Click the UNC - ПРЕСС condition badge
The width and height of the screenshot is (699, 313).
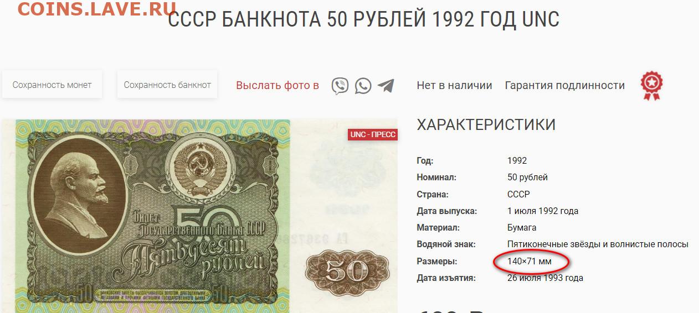(x=373, y=134)
